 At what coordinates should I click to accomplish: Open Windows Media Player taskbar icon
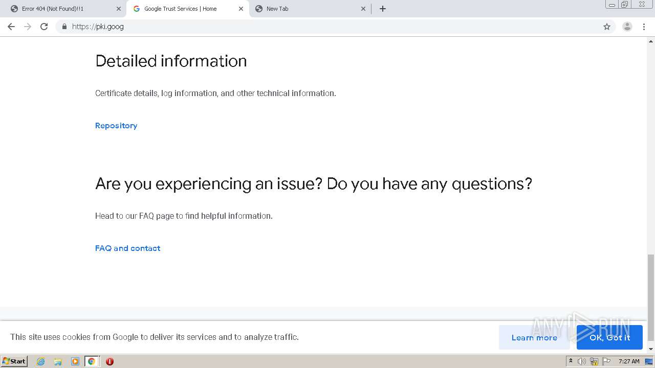(x=75, y=361)
